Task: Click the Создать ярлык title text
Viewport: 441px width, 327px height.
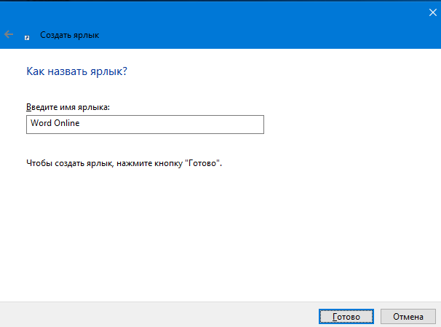Action: 69,35
